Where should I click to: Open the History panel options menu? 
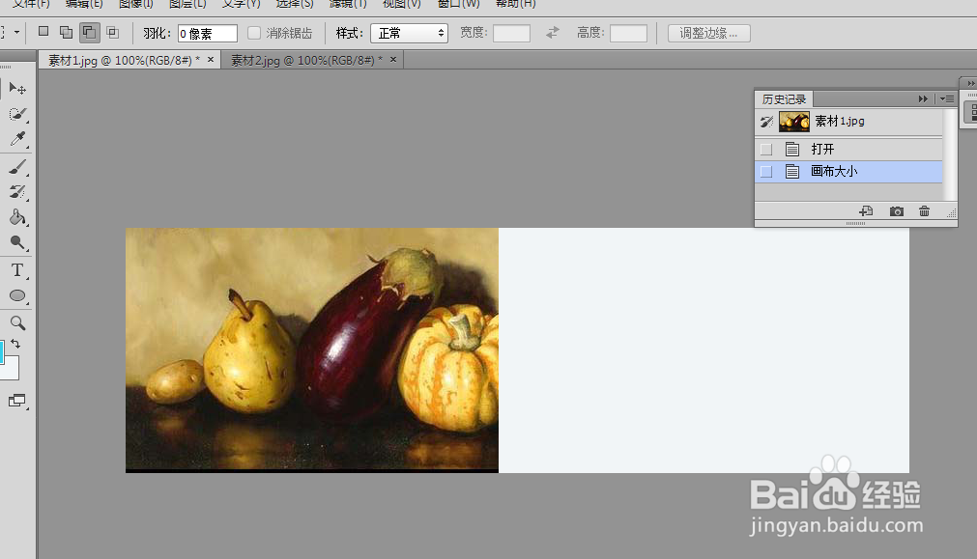(947, 99)
